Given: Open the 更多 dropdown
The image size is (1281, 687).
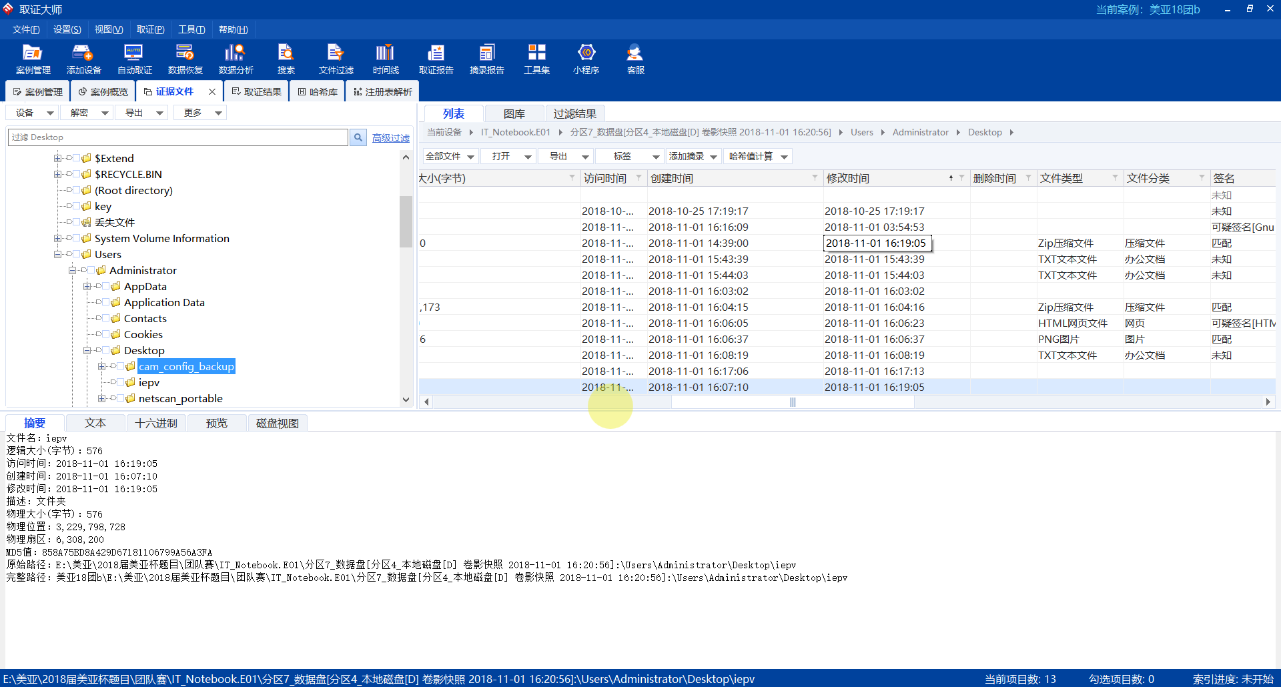Looking at the screenshot, I should [201, 113].
